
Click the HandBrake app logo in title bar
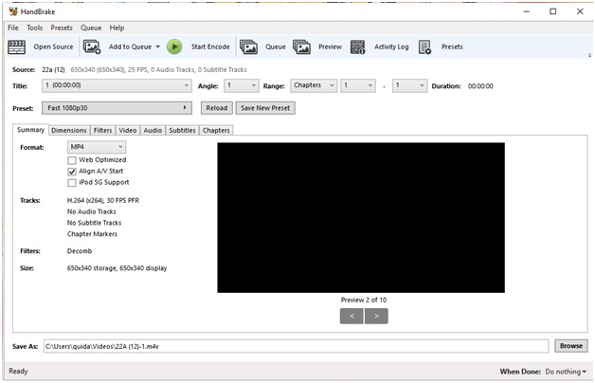[13, 11]
